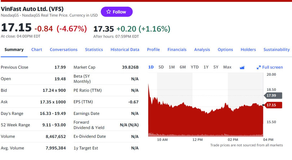Open the Conversations tab
The image size is (292, 160).
[x=63, y=50]
